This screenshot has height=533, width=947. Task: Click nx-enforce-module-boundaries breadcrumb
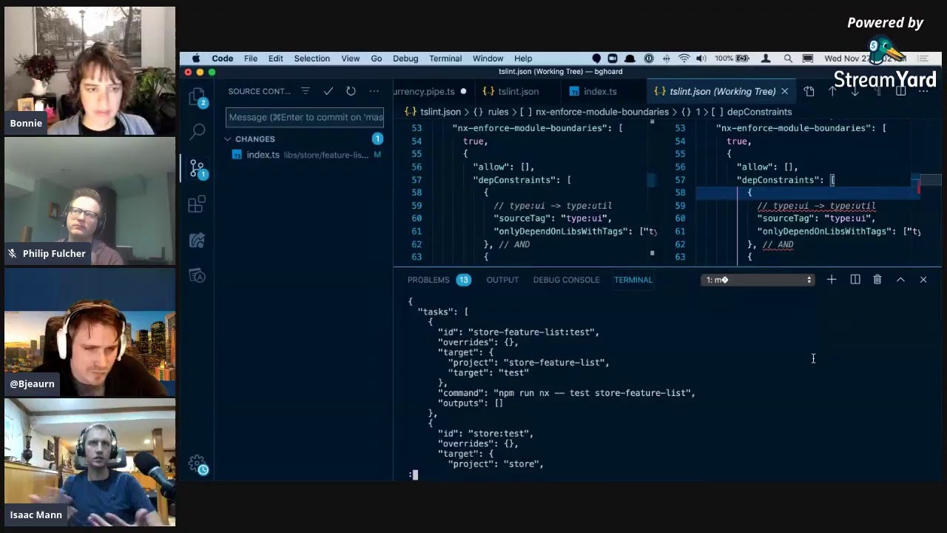point(601,112)
